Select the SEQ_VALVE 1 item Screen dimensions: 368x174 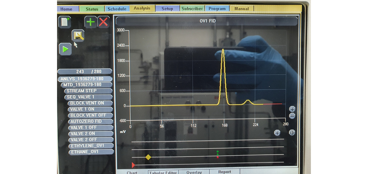(x=88, y=97)
